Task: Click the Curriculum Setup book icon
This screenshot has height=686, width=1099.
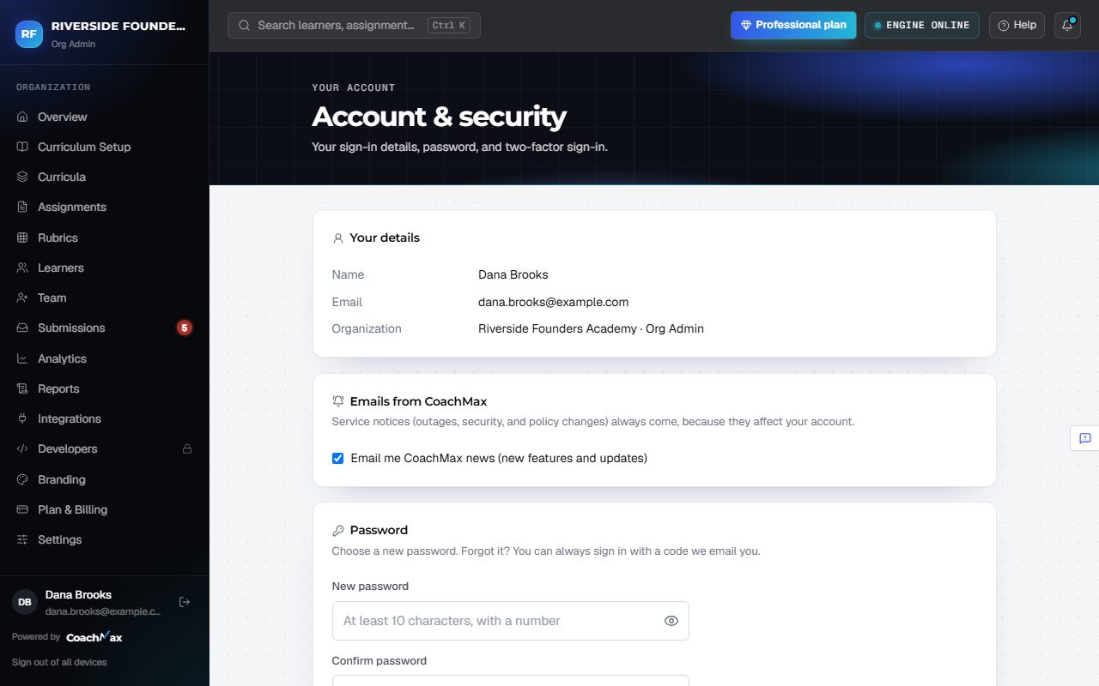Action: (x=22, y=147)
